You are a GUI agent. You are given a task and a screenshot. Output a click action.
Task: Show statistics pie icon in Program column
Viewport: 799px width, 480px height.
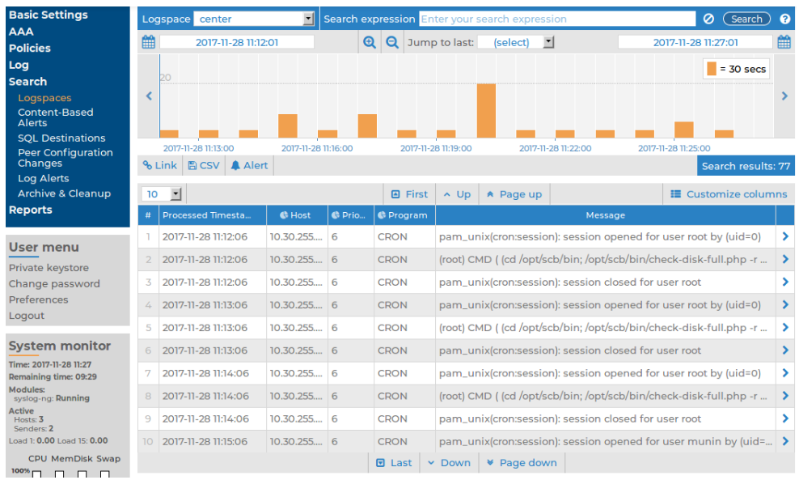pyautogui.click(x=382, y=215)
